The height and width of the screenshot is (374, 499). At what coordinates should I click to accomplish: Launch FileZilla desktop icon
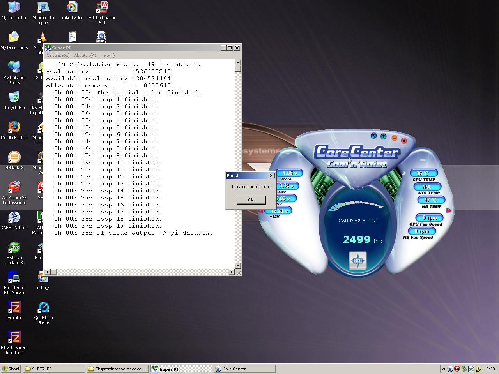tap(14, 310)
